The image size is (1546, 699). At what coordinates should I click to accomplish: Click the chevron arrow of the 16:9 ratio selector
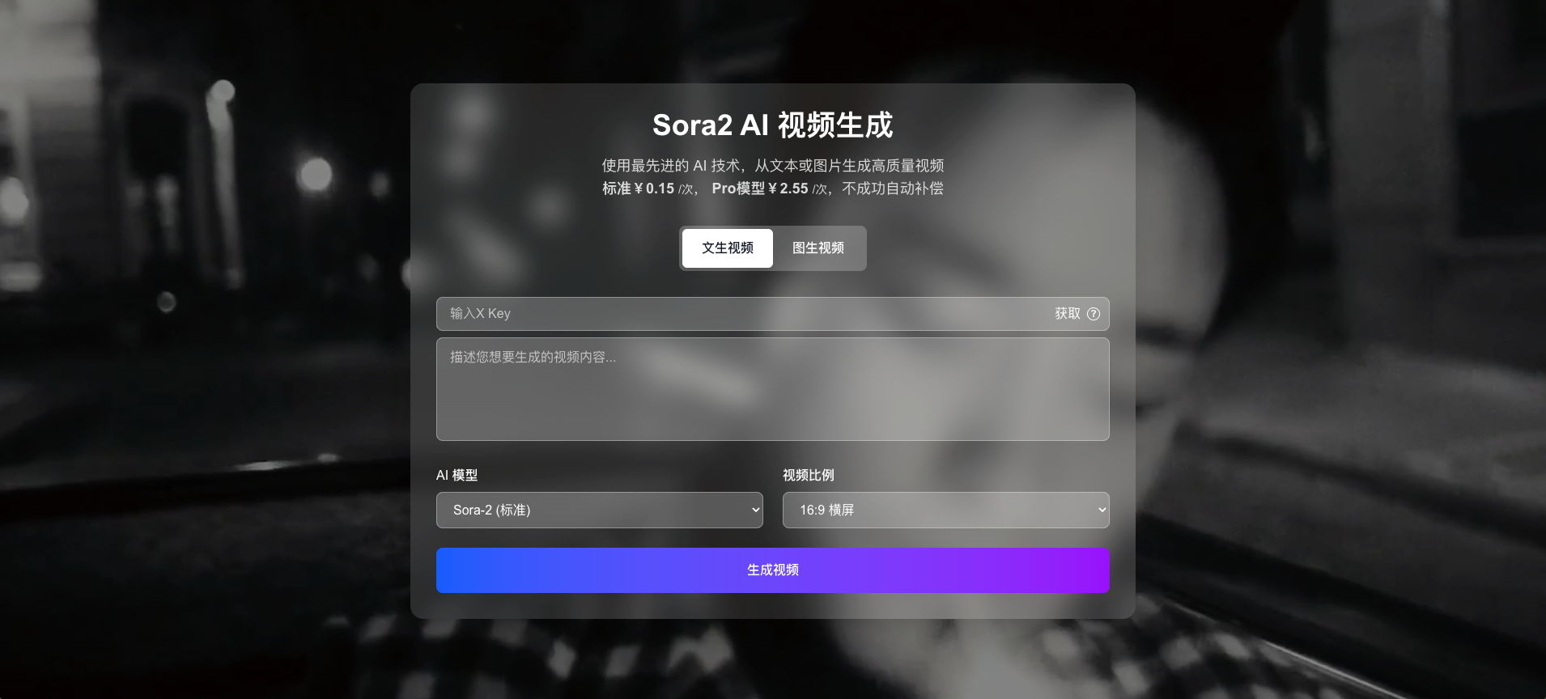pos(1102,510)
